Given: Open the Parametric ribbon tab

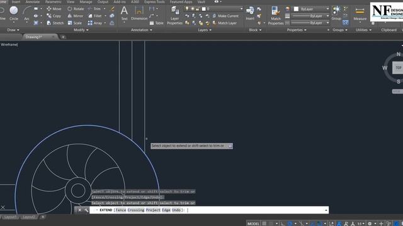Looking at the screenshot, I should click(x=53, y=2).
